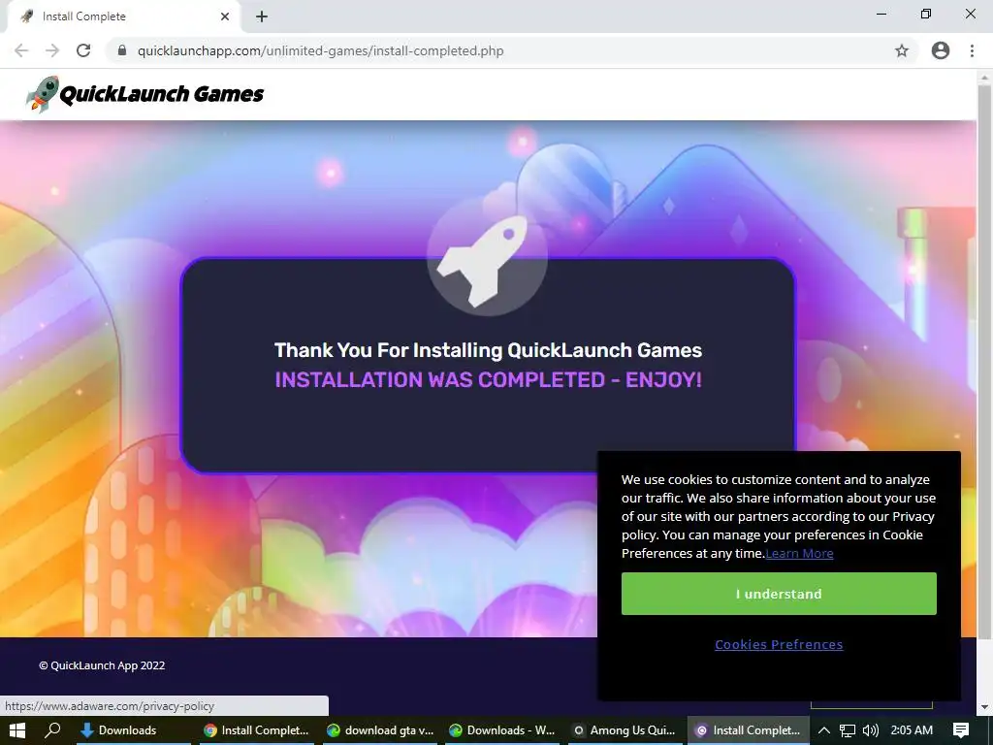Click the © QuickLaunch App 2022 footer text
993x745 pixels.
(102, 665)
